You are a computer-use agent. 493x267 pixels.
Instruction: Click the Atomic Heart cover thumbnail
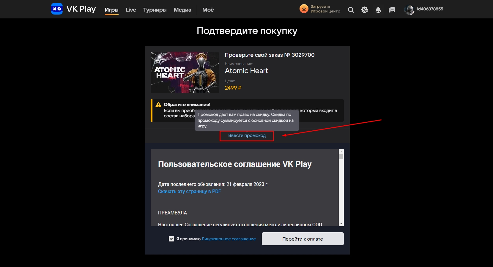pos(185,72)
